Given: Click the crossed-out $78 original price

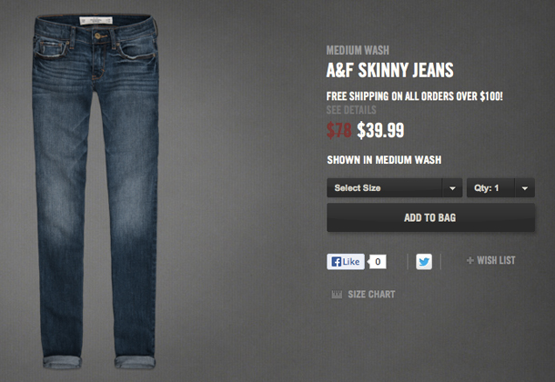Looking at the screenshot, I should (338, 130).
